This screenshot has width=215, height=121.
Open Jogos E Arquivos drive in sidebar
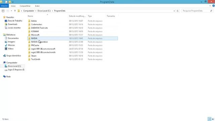[16, 70]
